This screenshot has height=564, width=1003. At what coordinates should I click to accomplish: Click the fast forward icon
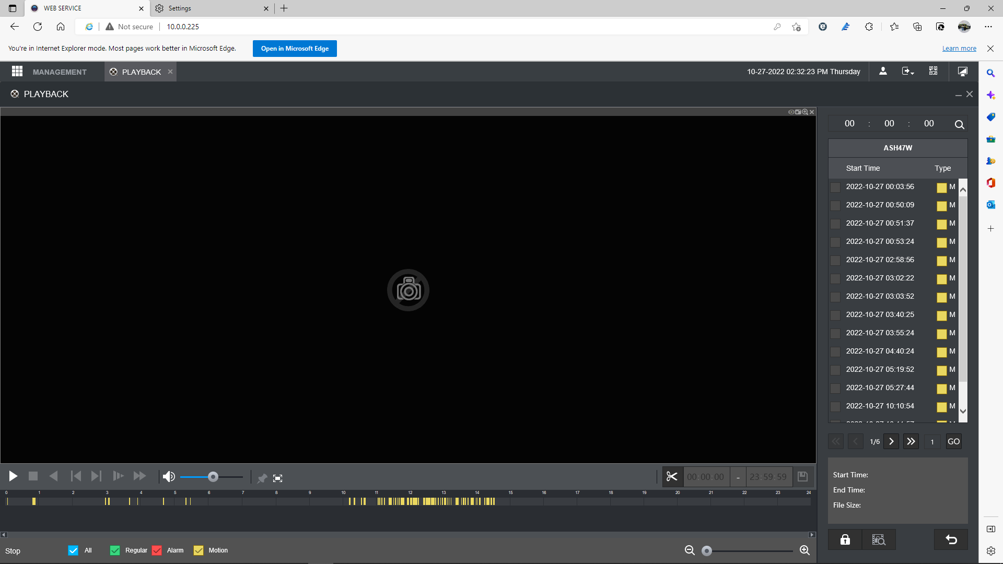139,476
